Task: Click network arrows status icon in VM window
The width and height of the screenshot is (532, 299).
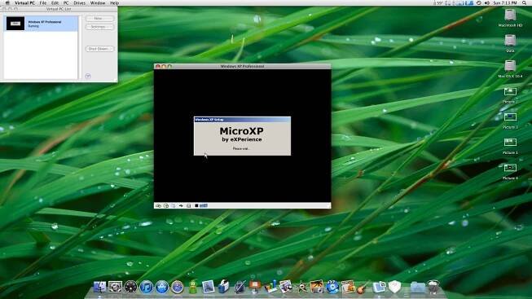Action: 181,205
